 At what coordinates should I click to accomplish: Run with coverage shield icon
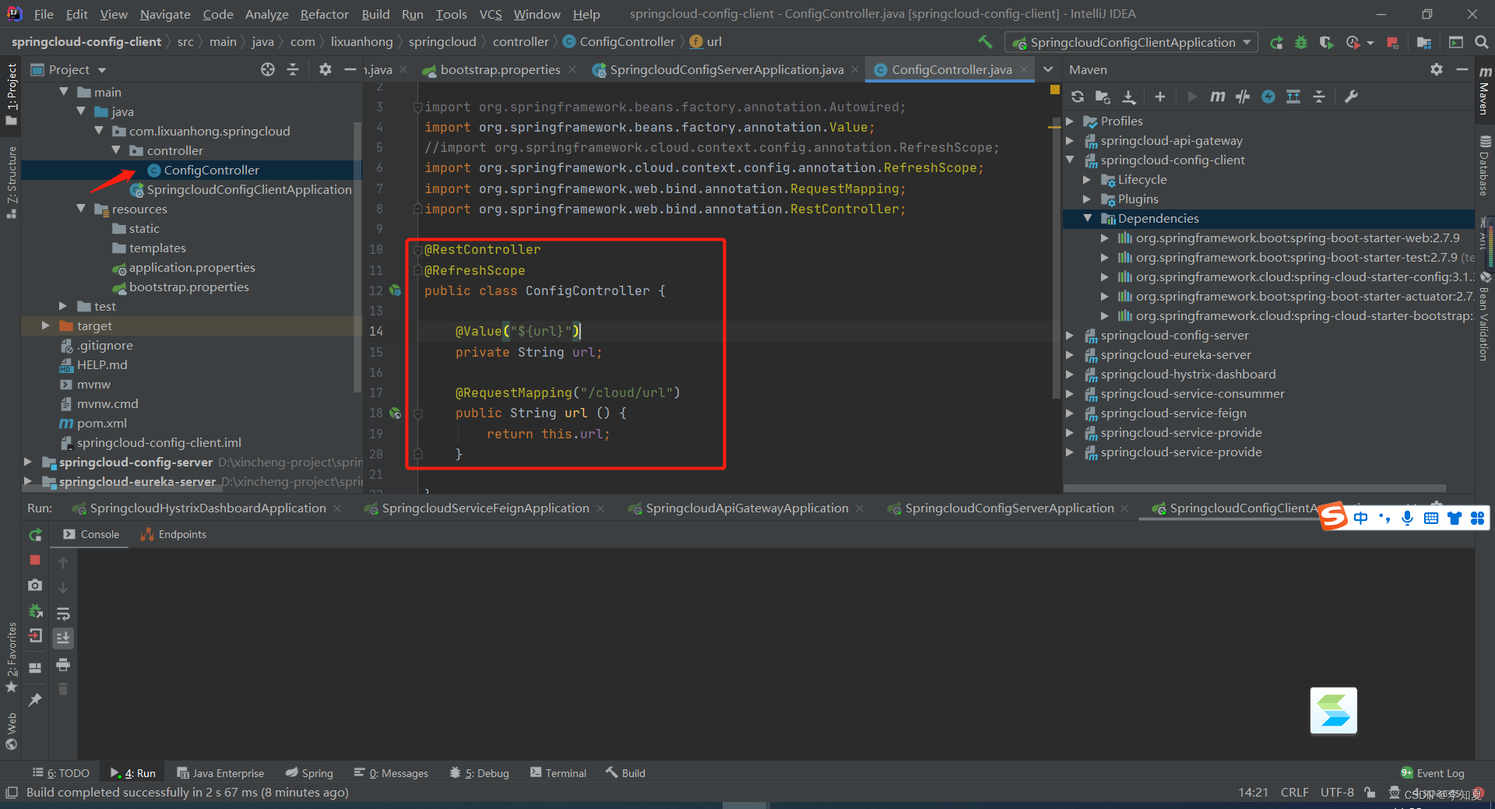click(x=1326, y=42)
